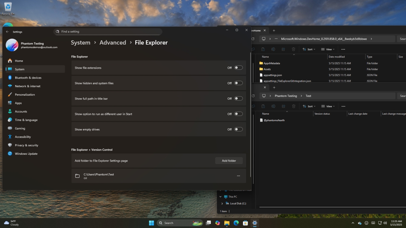This screenshot has width=406, height=228.
Task: Open the Phantom Testing account avatar
Action: [x=12, y=45]
